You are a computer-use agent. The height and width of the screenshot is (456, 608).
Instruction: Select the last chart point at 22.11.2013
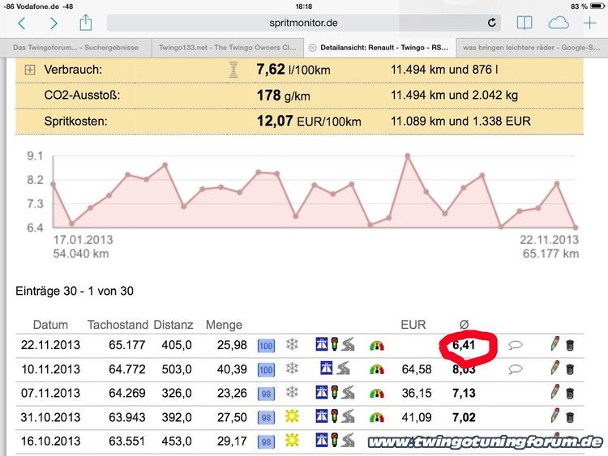pyautogui.click(x=576, y=228)
